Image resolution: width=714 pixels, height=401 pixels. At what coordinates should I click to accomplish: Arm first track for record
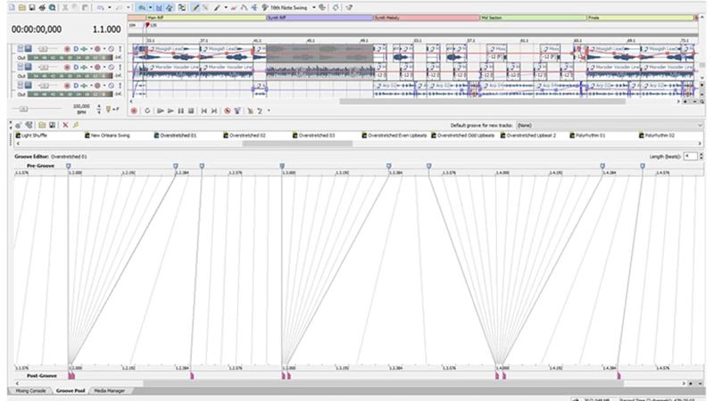[67, 49]
